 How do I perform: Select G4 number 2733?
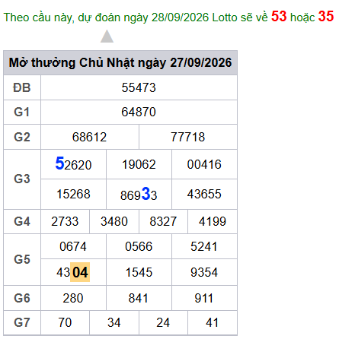[x=65, y=221]
